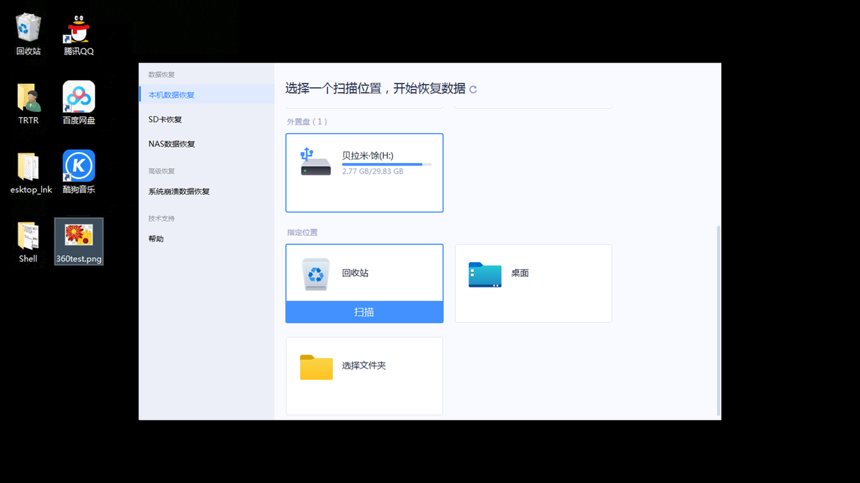Open the Recycle Bin desktop icon

[x=28, y=34]
